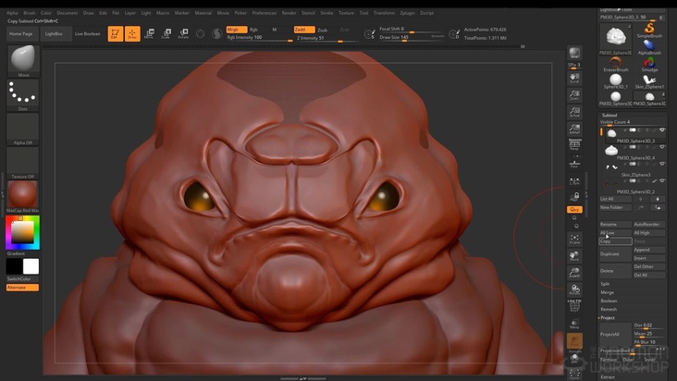Collapse the Project section
Image resolution: width=677 pixels, height=381 pixels.
(607, 317)
